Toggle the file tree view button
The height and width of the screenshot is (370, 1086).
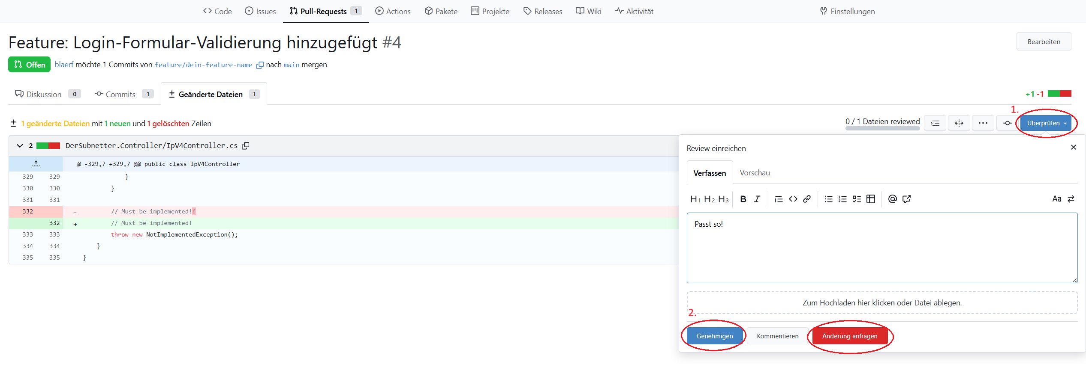click(x=935, y=123)
